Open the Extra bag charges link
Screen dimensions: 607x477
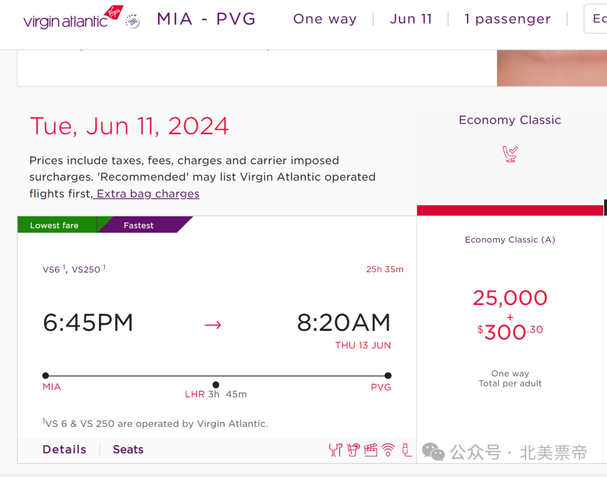click(x=148, y=193)
